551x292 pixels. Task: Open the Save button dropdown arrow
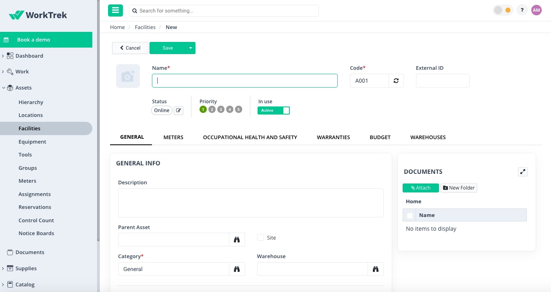pos(190,48)
